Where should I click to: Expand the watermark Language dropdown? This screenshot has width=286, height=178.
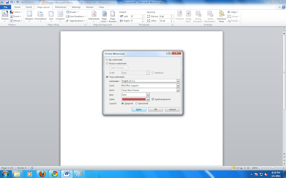coord(178,81)
